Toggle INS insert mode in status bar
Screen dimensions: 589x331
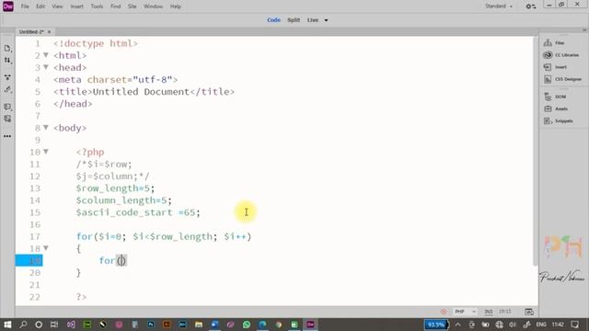tap(489, 312)
